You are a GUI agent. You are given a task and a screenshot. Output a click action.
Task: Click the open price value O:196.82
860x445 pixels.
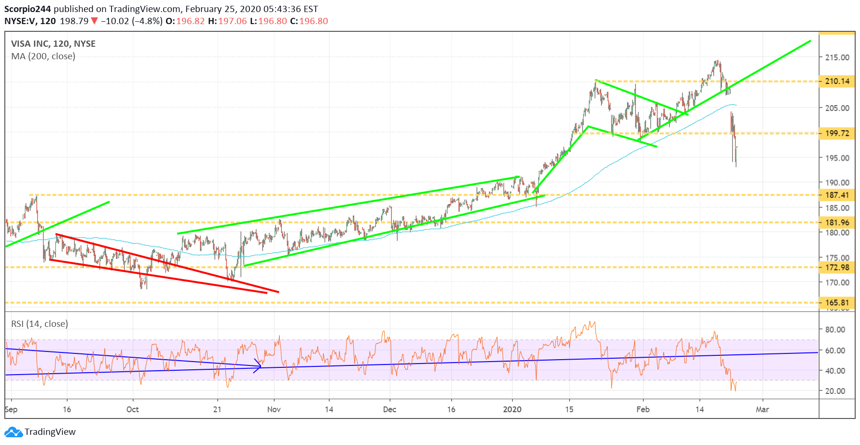click(x=185, y=21)
